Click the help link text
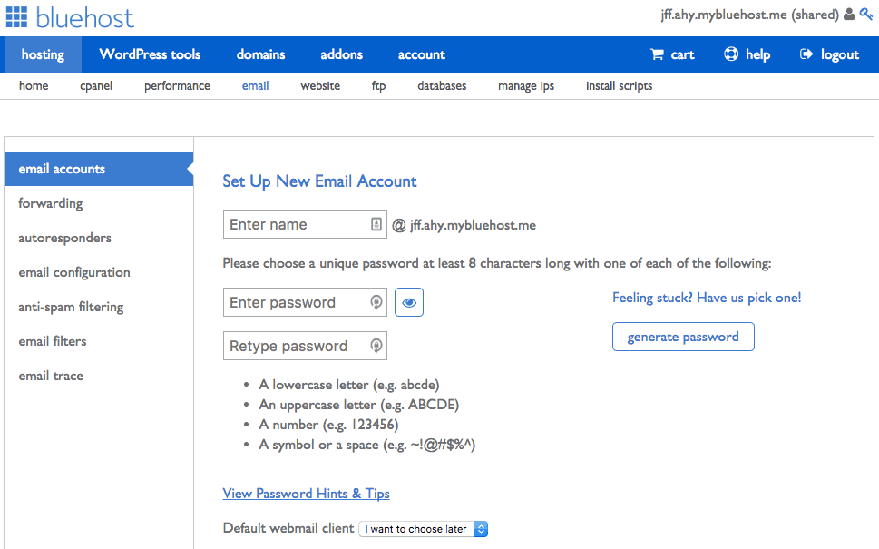Screen dimensions: 879x549 [758, 54]
